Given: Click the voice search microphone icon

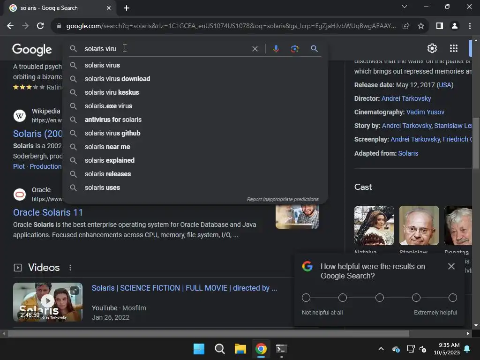Looking at the screenshot, I should tap(276, 49).
